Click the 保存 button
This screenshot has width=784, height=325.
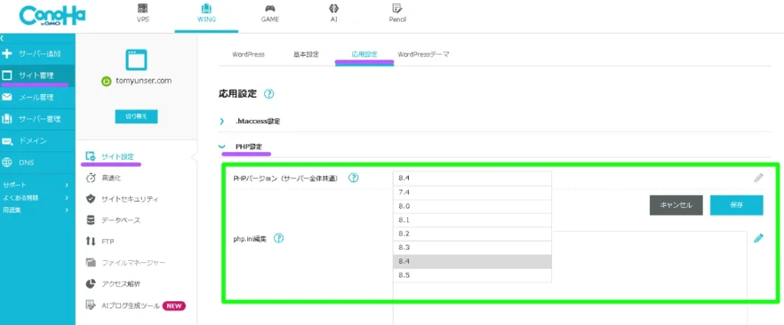coord(737,205)
